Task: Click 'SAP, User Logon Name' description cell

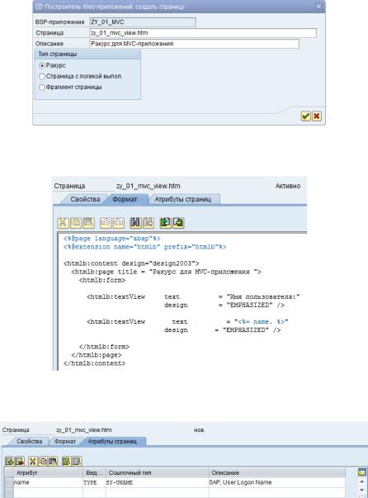Action: pos(276,482)
